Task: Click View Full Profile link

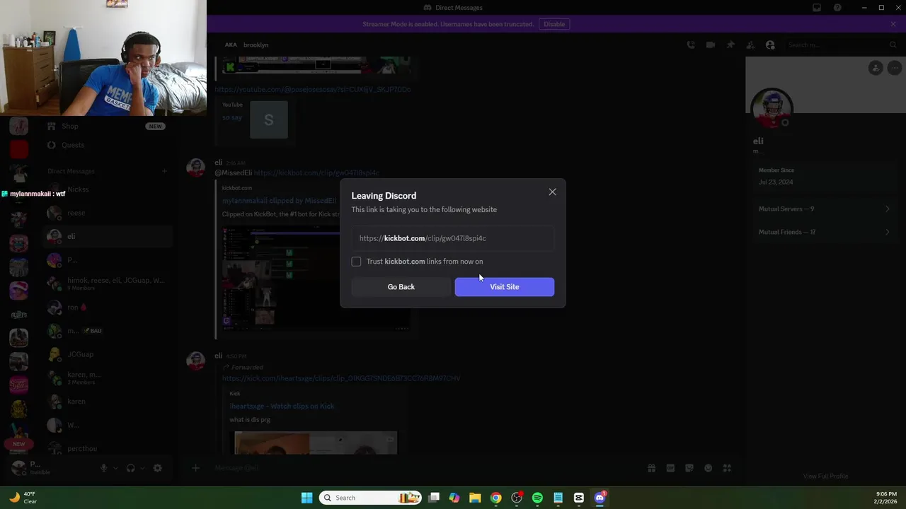Action: pos(825,476)
